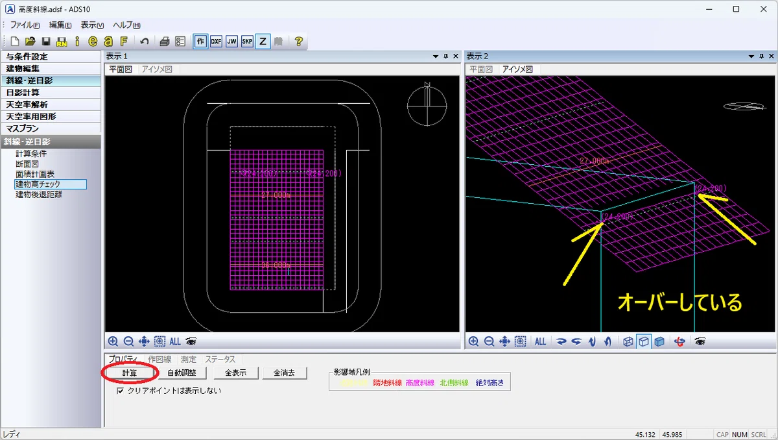Expand the 天空率用図形 section
Image resolution: width=778 pixels, height=440 pixels.
click(x=51, y=117)
